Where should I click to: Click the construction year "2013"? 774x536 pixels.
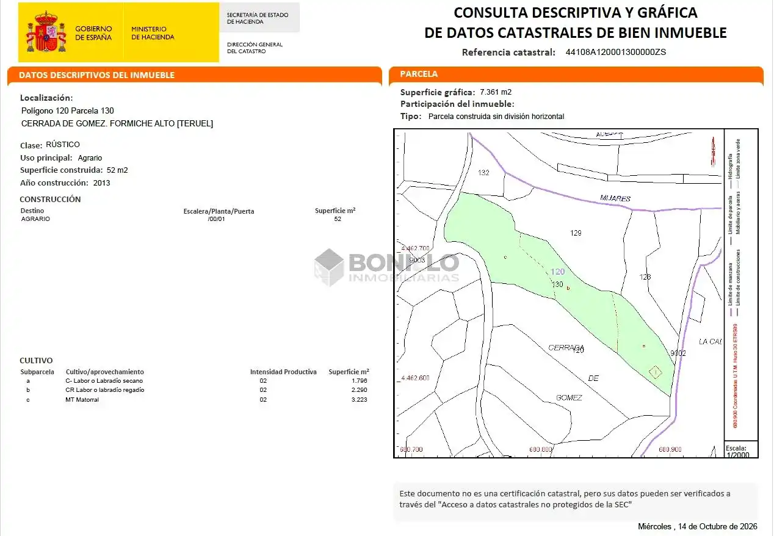coord(102,183)
